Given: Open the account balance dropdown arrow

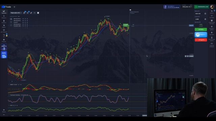Looking at the screenshot, I should (x=191, y=7).
